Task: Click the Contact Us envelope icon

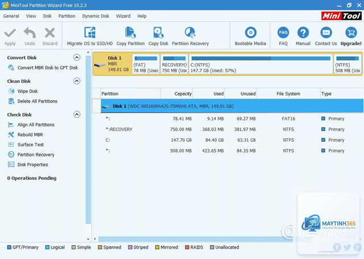Action: coord(326,32)
